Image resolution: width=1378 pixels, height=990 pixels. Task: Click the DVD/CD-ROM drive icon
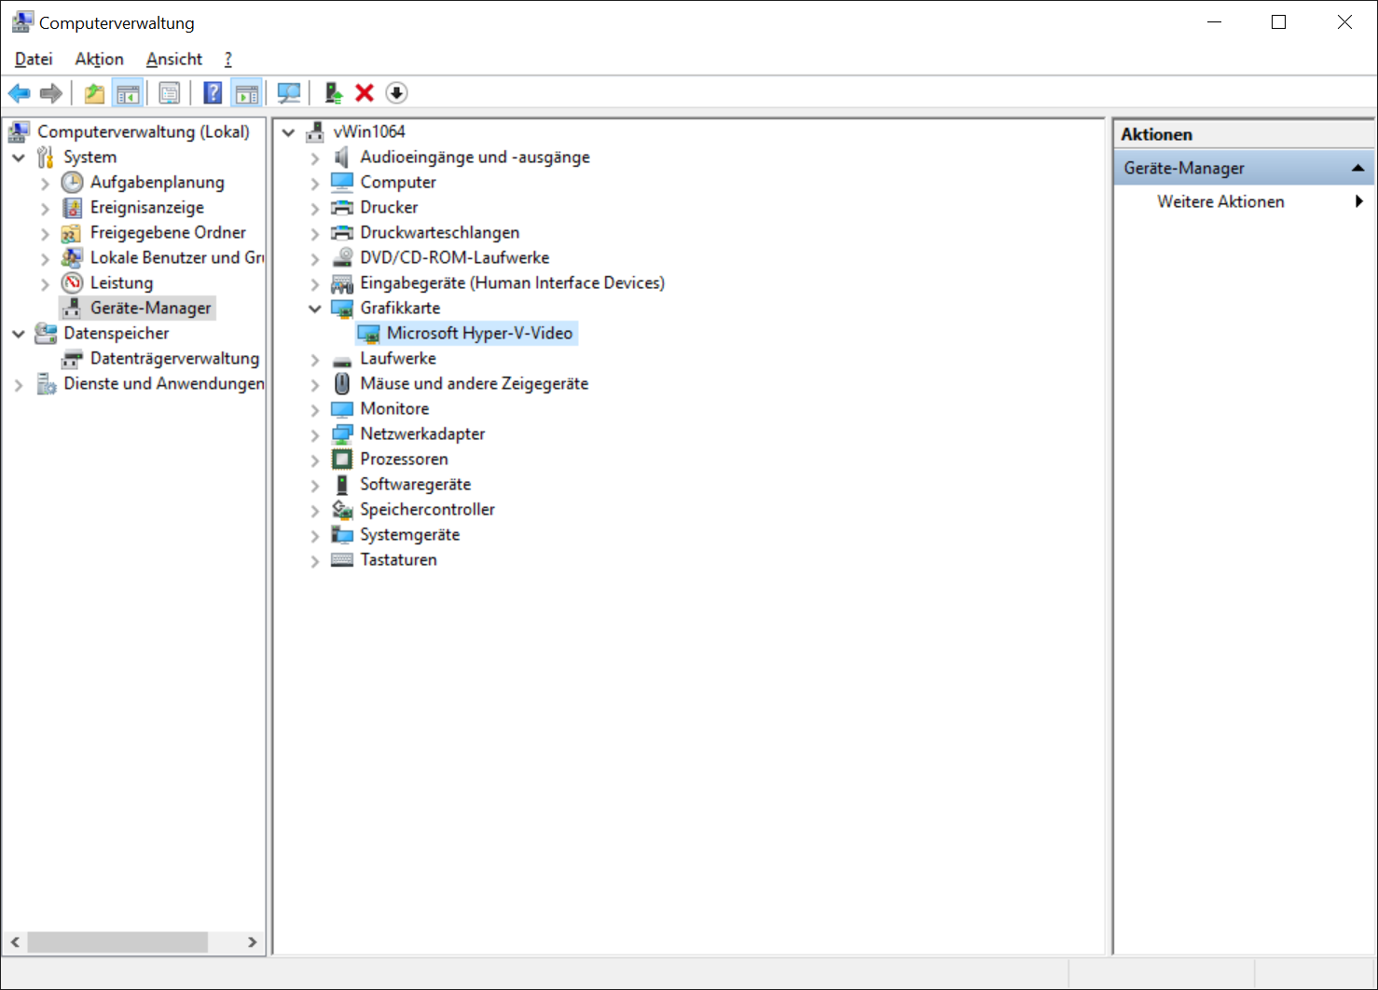coord(342,257)
